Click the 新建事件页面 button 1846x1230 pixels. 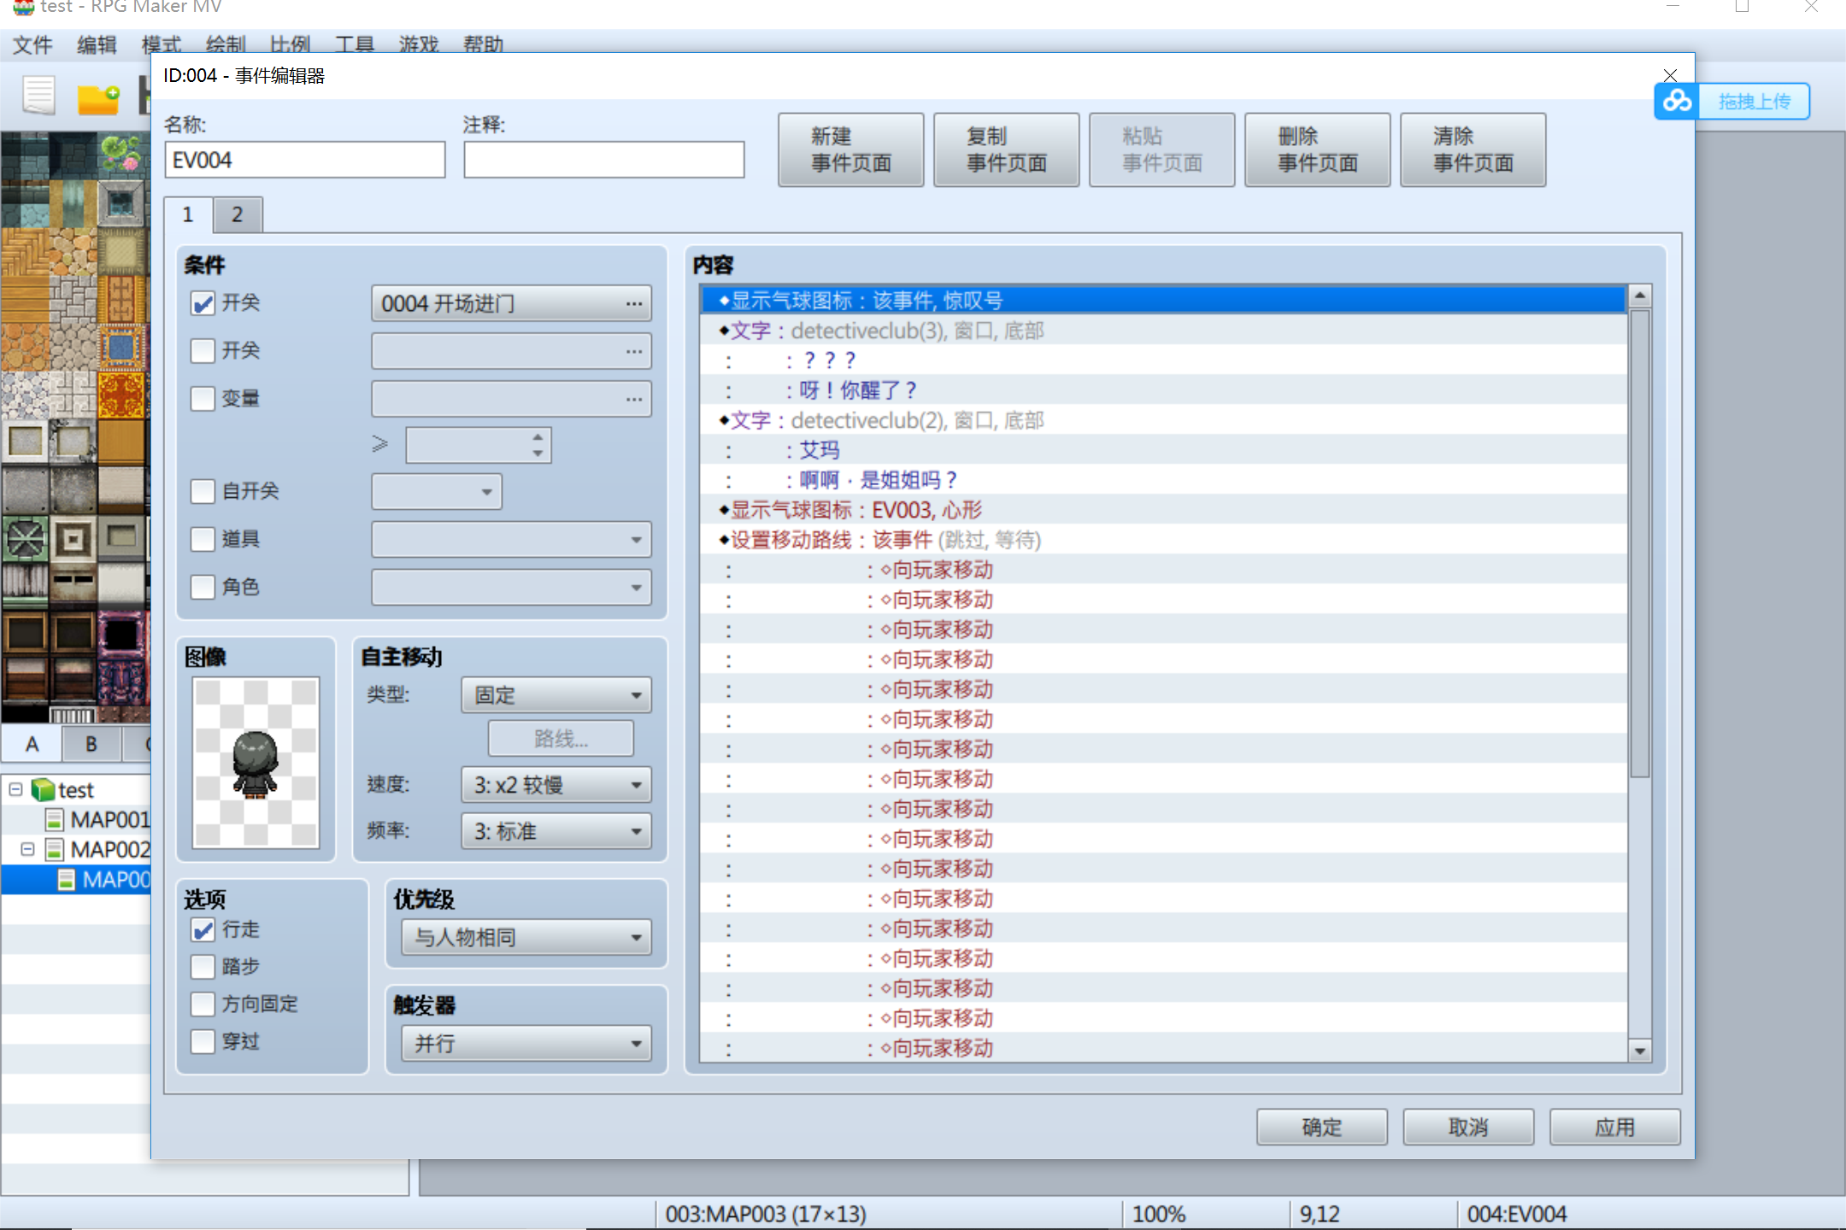(851, 149)
